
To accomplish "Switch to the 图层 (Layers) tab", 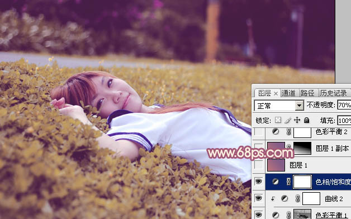I will pyautogui.click(x=264, y=93).
